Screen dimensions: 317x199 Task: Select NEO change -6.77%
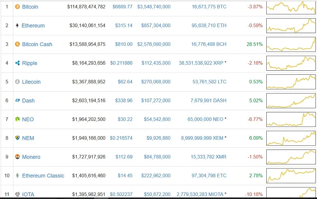(255, 119)
